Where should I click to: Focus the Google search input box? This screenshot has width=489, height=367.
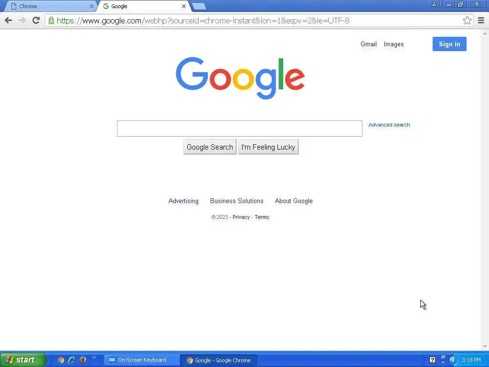point(240,129)
